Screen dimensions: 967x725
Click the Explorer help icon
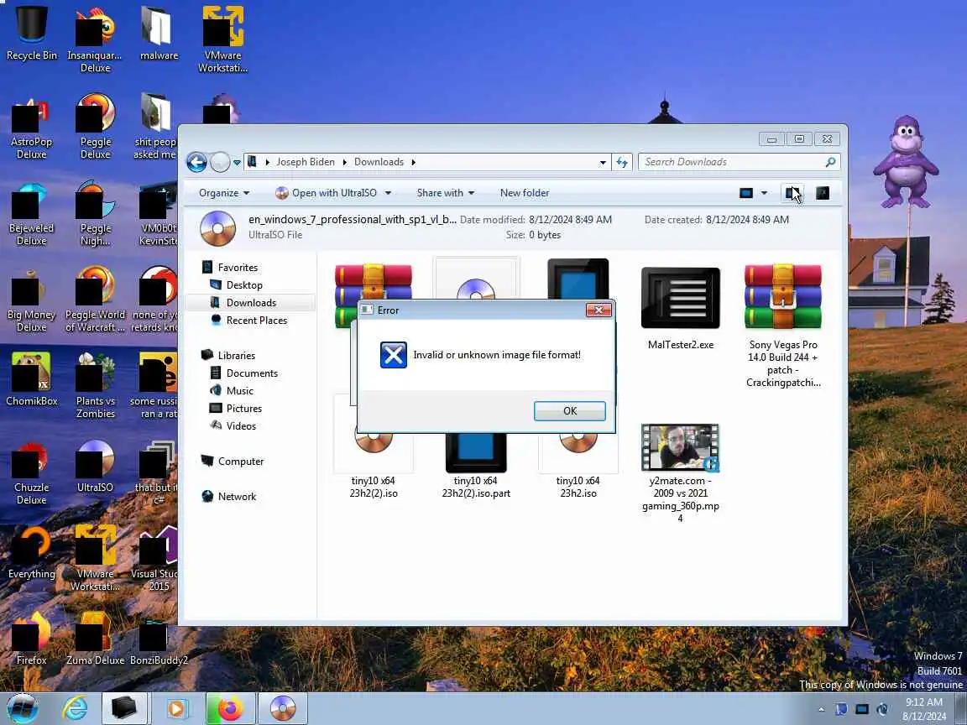tap(823, 193)
